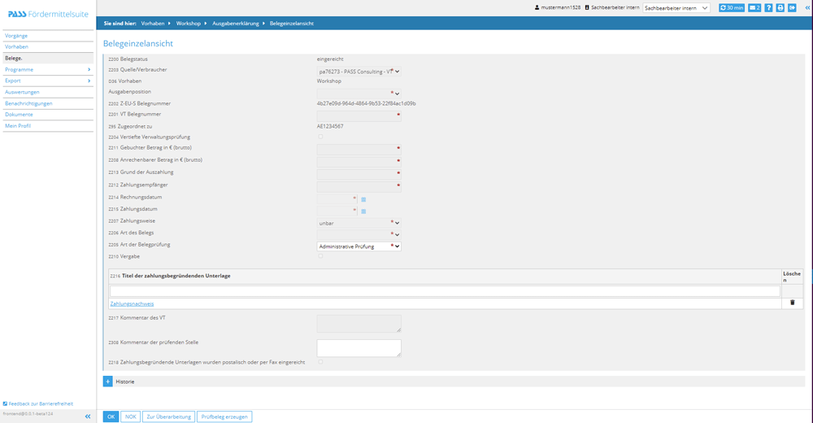The height and width of the screenshot is (423, 813).
Task: Collapse the left sidebar with double arrow
Action: click(88, 416)
